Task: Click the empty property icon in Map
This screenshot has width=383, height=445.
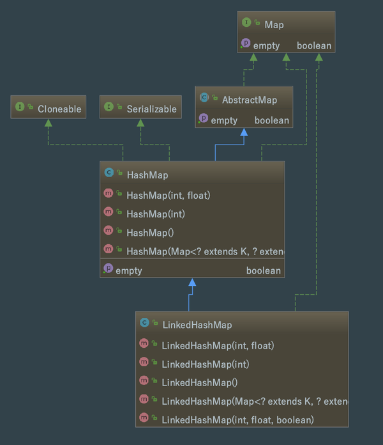Action: 245,43
